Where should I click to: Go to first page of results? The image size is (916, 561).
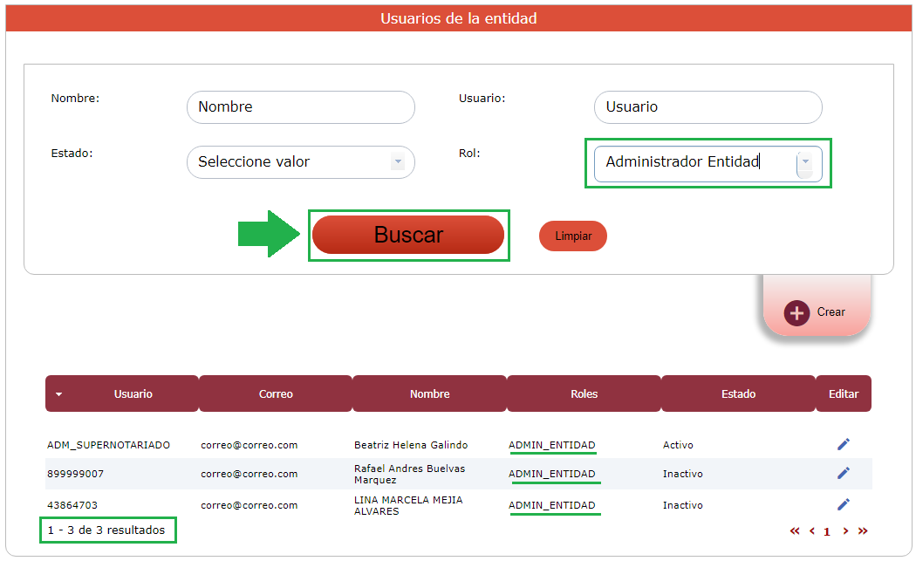tap(795, 530)
